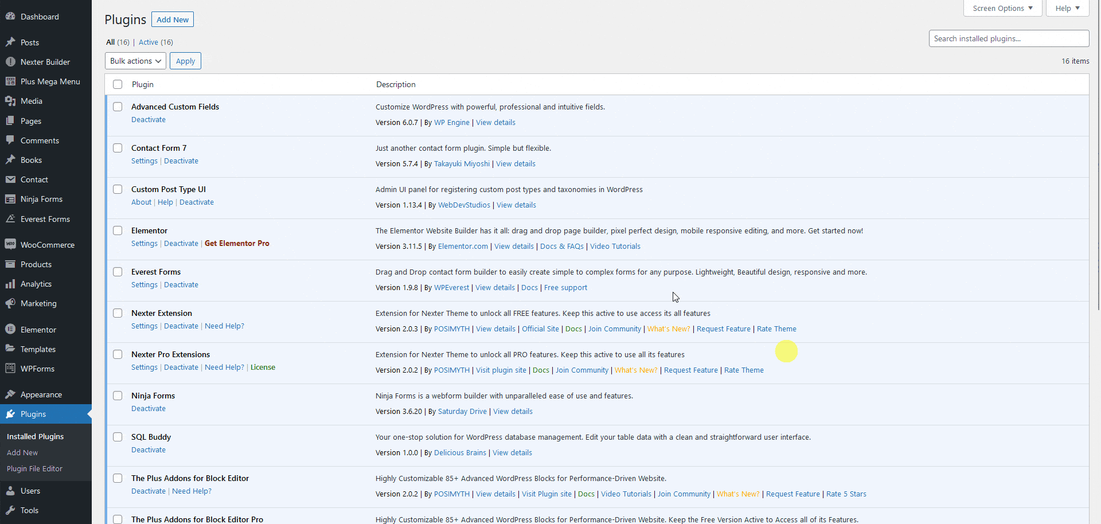Filter plugins by Active (16)
The height and width of the screenshot is (524, 1101).
tap(156, 42)
